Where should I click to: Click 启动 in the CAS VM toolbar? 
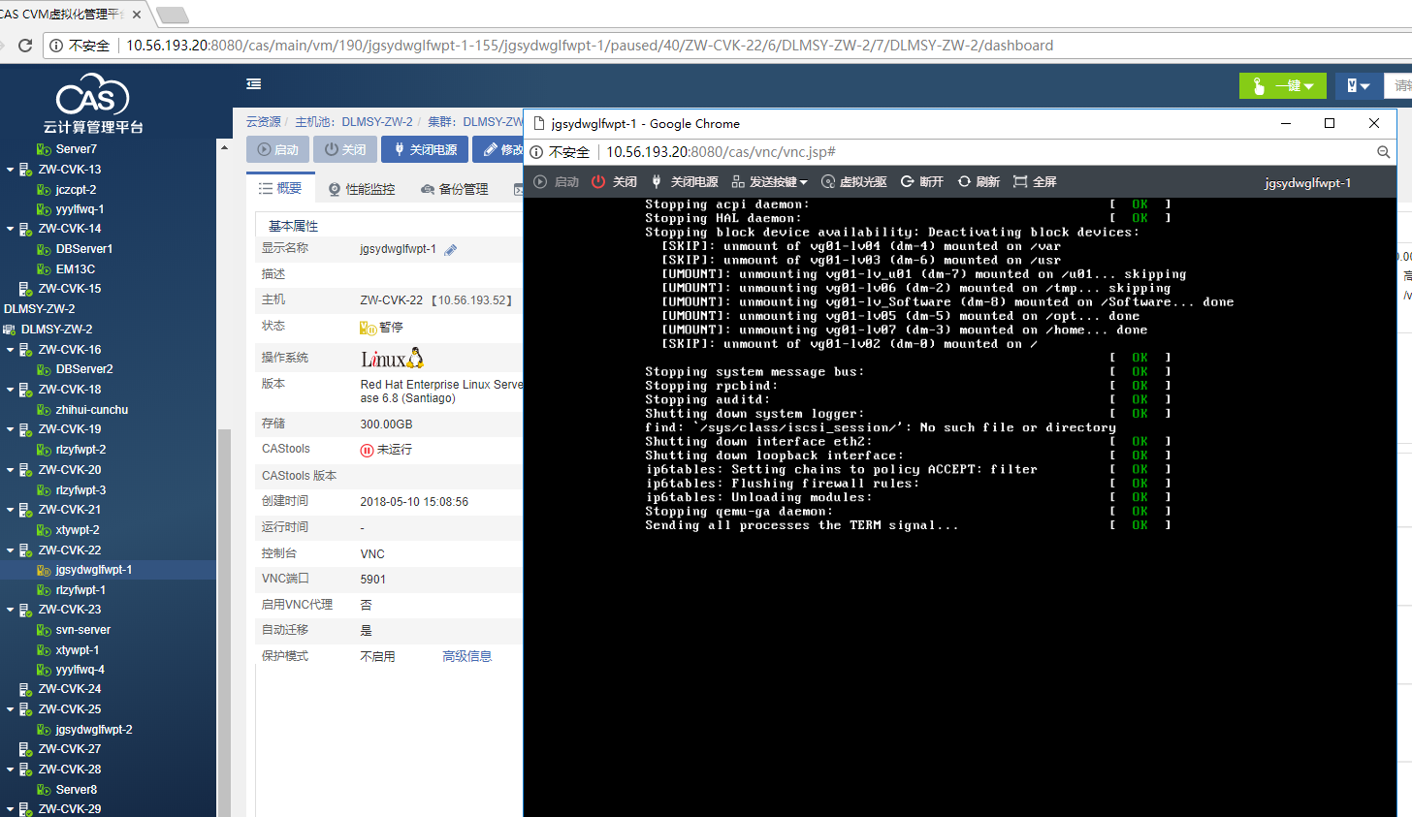click(278, 149)
